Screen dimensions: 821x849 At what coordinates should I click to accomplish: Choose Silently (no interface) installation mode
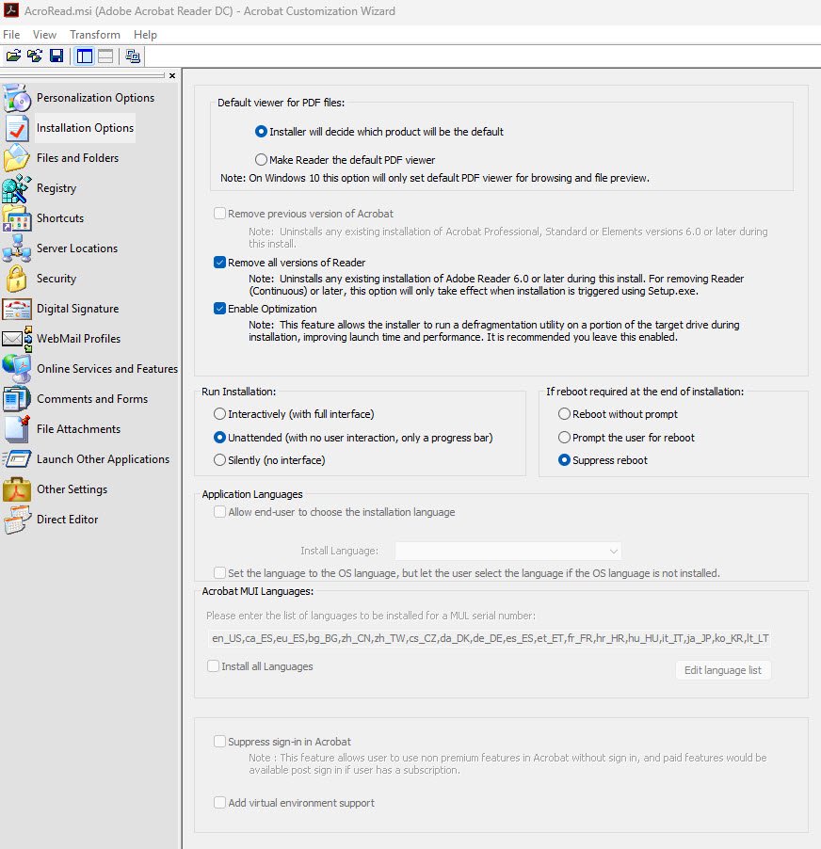point(220,460)
